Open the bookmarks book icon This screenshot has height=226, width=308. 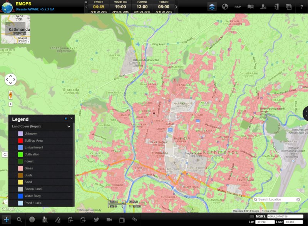pos(251,7)
